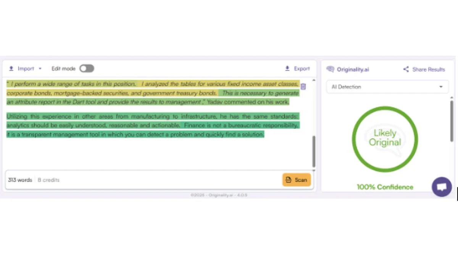Click the Originality.ai copyright footer text
The height and width of the screenshot is (258, 458).
click(219, 195)
